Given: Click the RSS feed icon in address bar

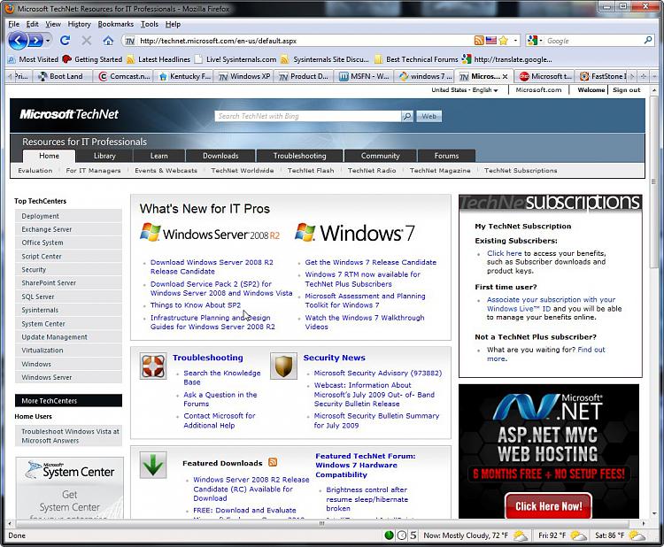Looking at the screenshot, I should [x=479, y=41].
